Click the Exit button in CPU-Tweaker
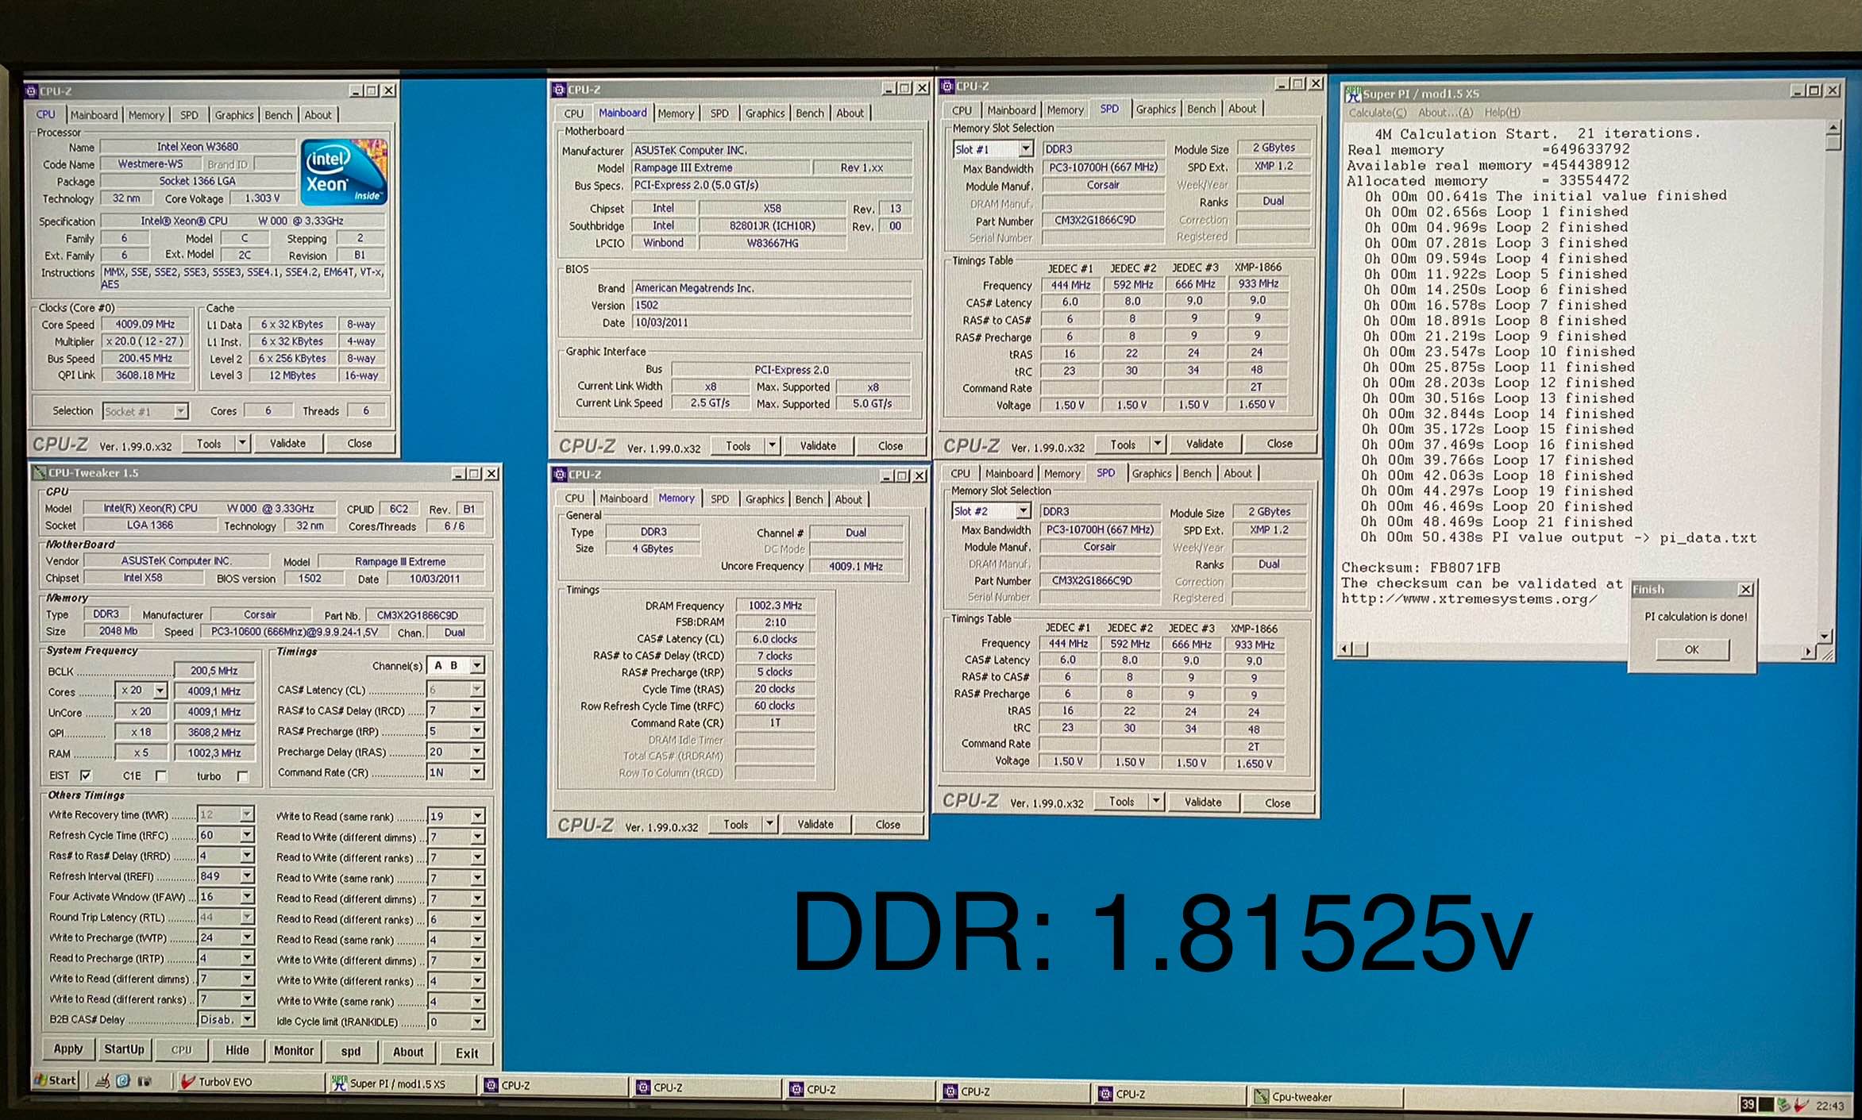This screenshot has height=1120, width=1862. click(x=467, y=1053)
